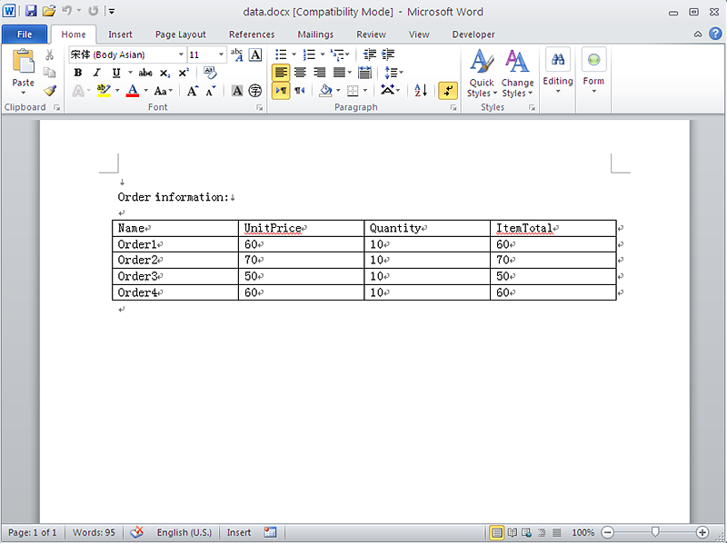Select the Format Painter brush
This screenshot has width=727, height=543.
click(50, 90)
